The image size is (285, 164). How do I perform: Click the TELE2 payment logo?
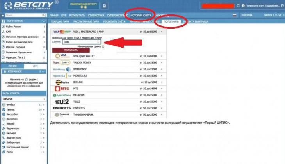coord(61,102)
